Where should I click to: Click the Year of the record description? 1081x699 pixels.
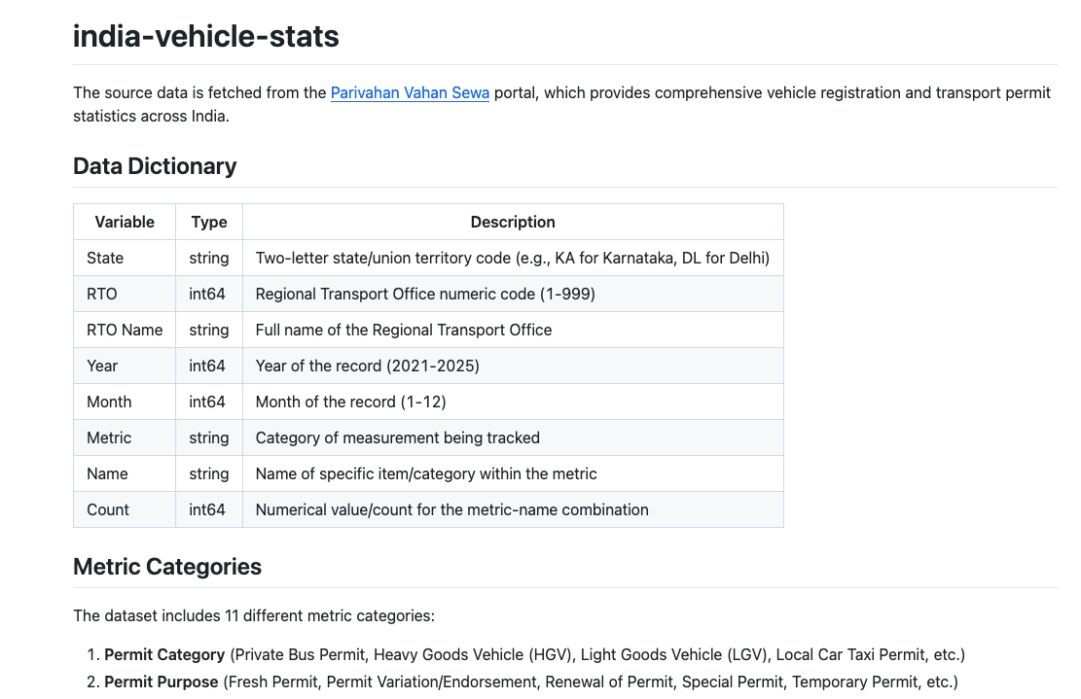[367, 366]
